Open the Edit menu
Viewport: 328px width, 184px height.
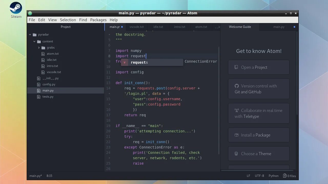point(42,20)
